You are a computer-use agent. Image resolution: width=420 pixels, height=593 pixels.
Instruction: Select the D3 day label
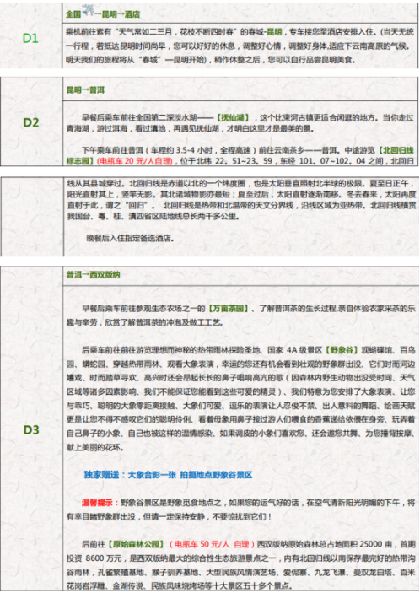point(31,430)
